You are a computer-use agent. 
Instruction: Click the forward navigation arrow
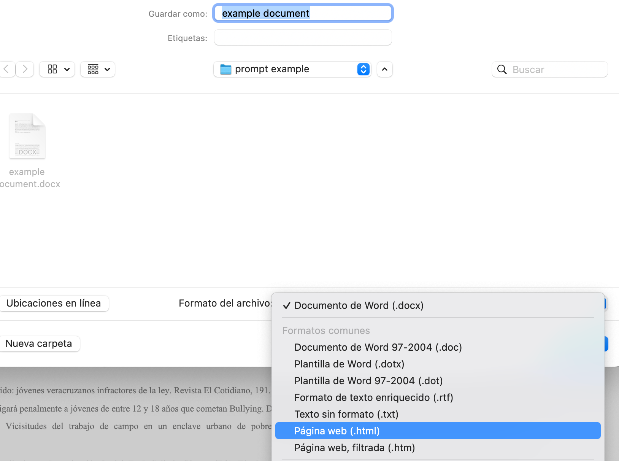[x=25, y=69]
